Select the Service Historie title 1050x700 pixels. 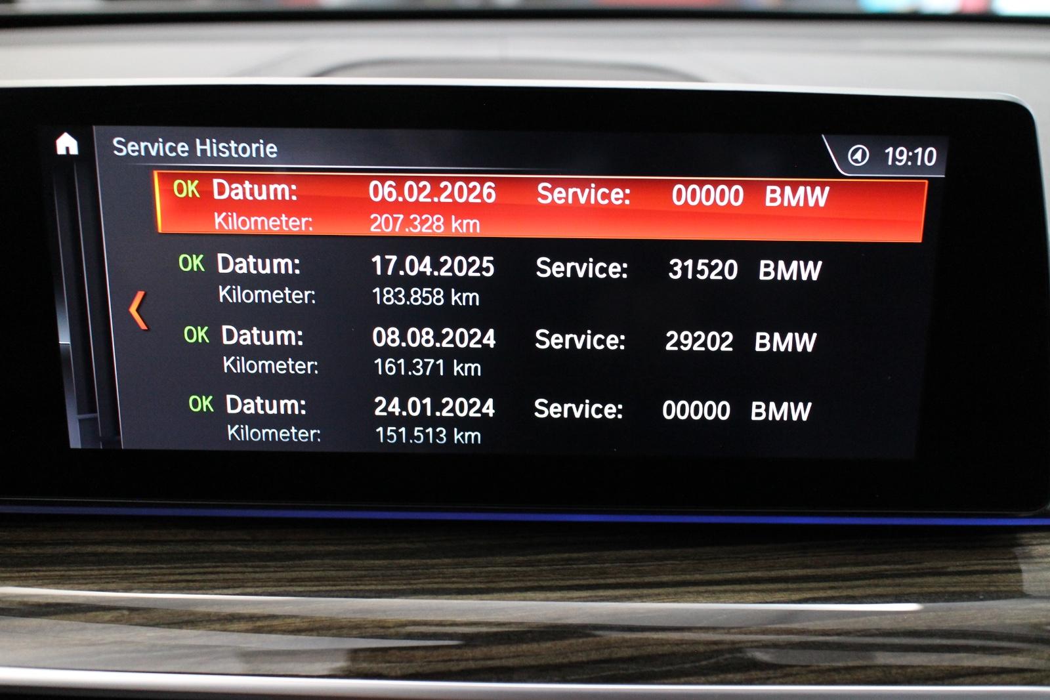pos(195,148)
